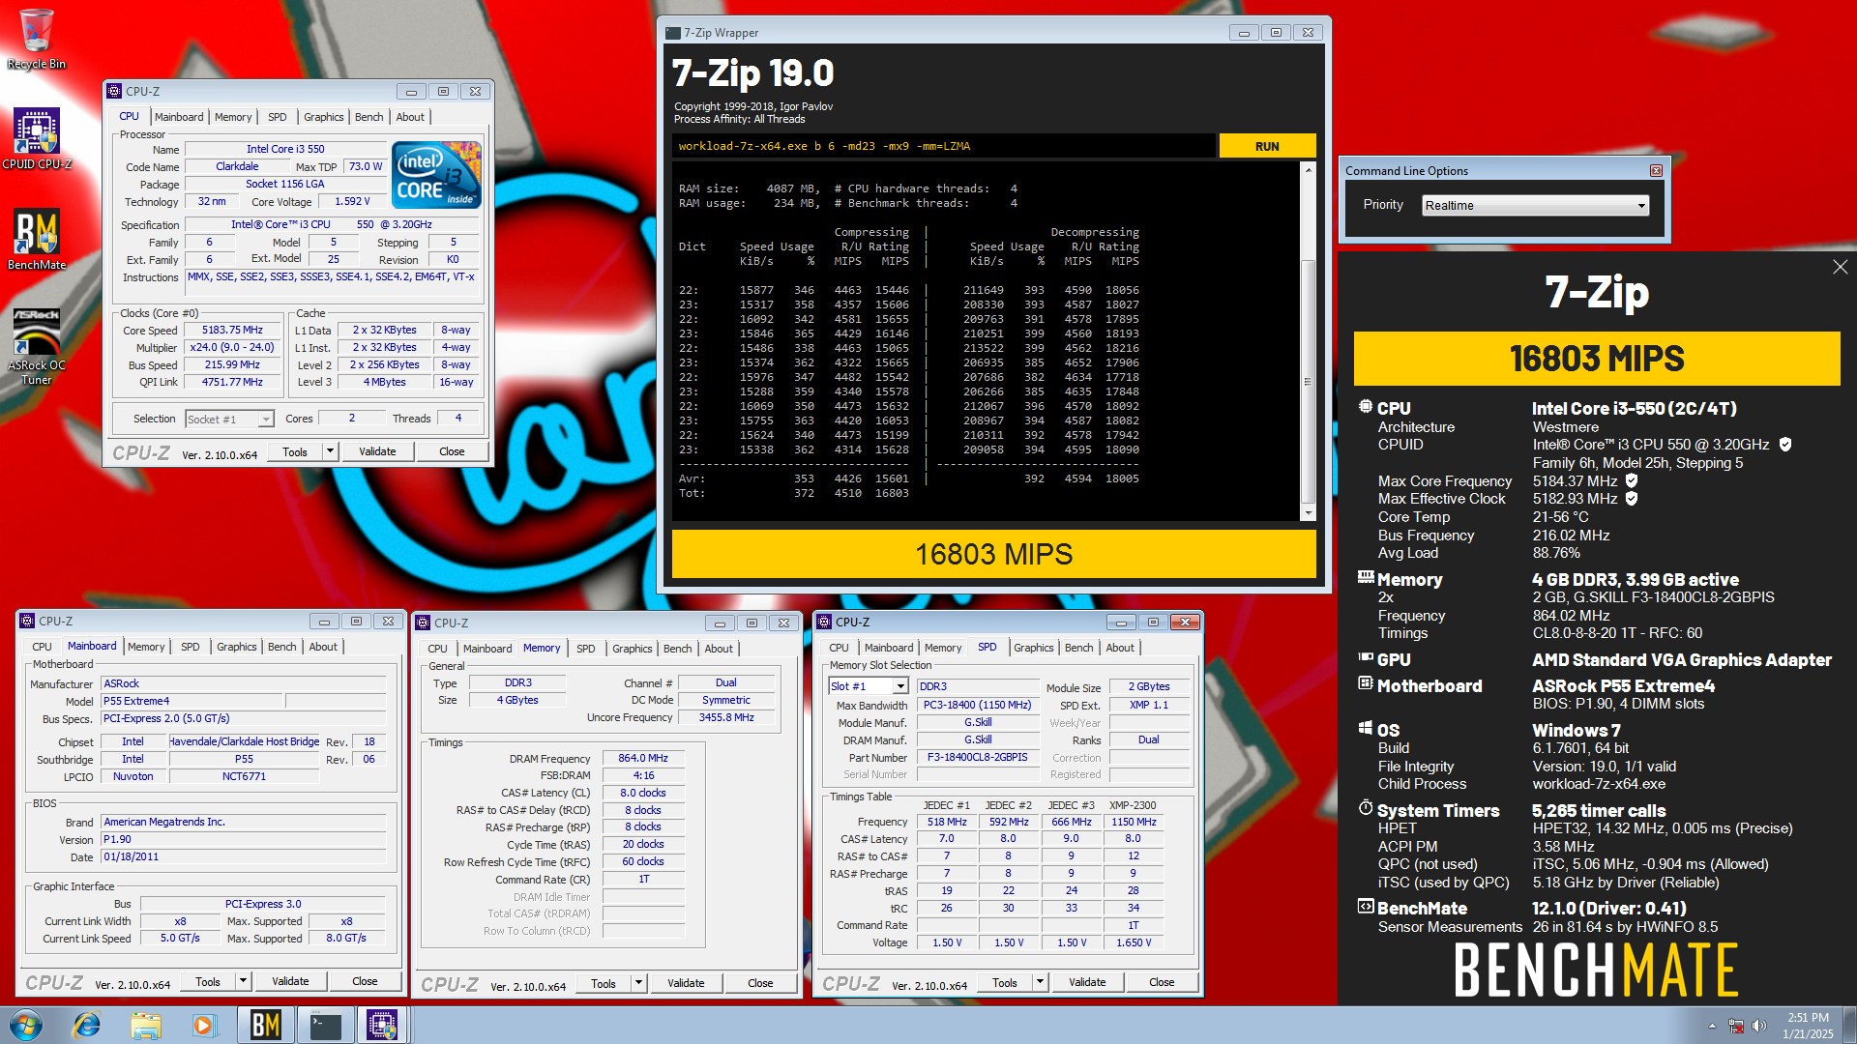
Task: Open Windows Media Player taskbar icon
Action: 203,1025
